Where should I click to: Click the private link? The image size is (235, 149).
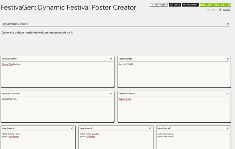pos(226,10)
